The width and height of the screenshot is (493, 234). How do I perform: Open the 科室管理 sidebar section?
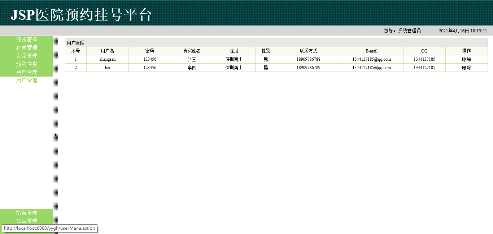coord(27,47)
